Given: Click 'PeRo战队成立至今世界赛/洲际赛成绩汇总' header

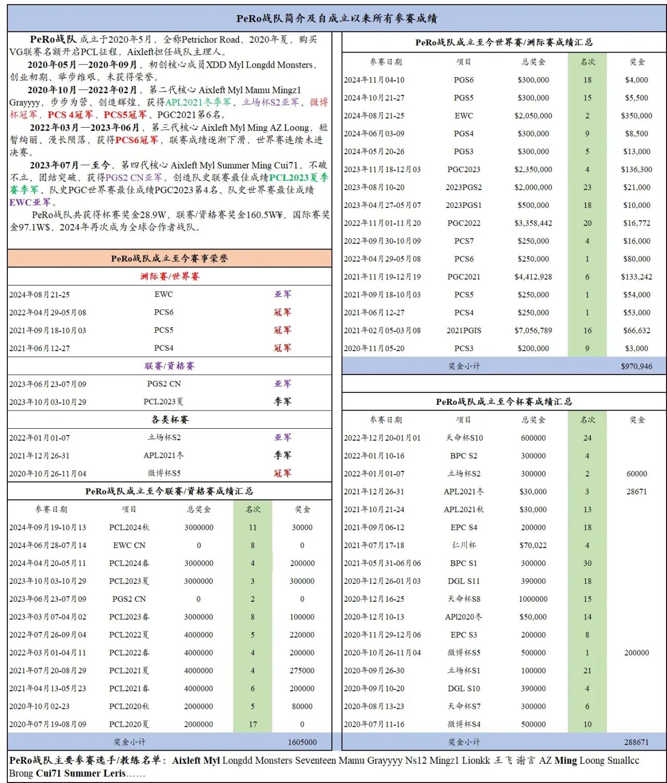Looking at the screenshot, I should (x=504, y=42).
